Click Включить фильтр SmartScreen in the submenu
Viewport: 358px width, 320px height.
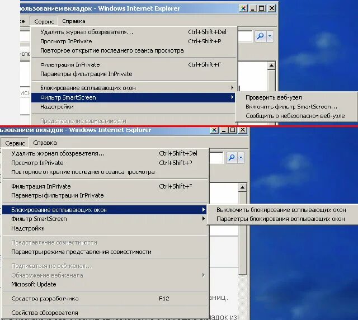tap(296, 107)
